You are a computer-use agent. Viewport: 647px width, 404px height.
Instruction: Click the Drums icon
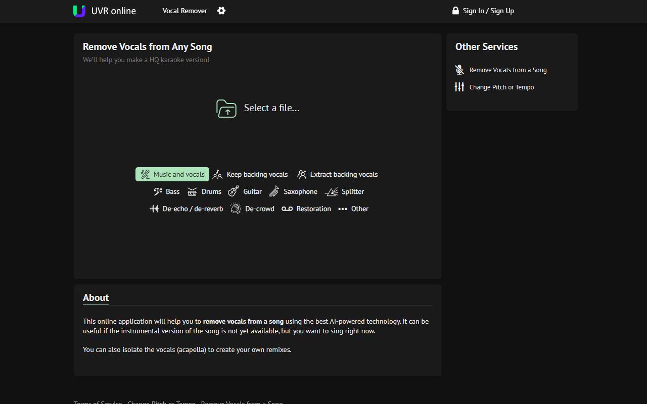point(192,191)
